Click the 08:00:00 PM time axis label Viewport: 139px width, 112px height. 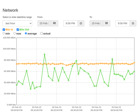[17, 110]
